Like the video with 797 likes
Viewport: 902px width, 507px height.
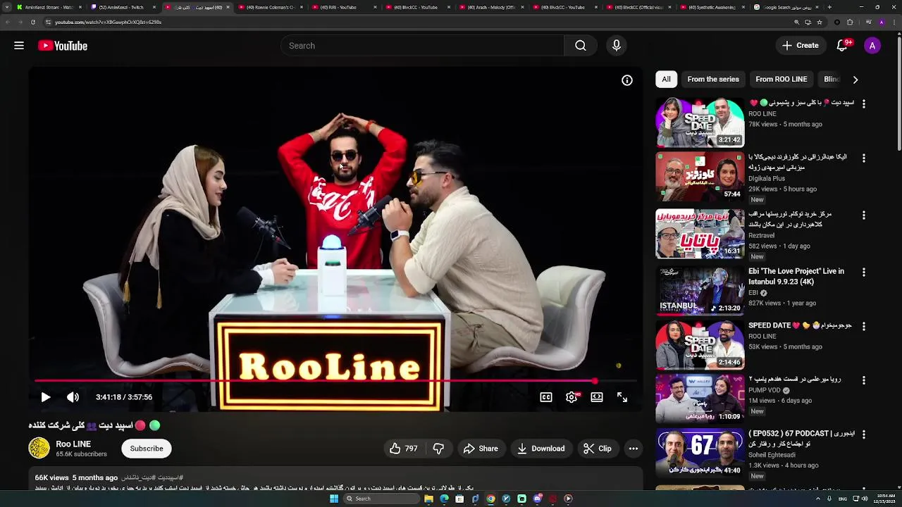[403, 449]
